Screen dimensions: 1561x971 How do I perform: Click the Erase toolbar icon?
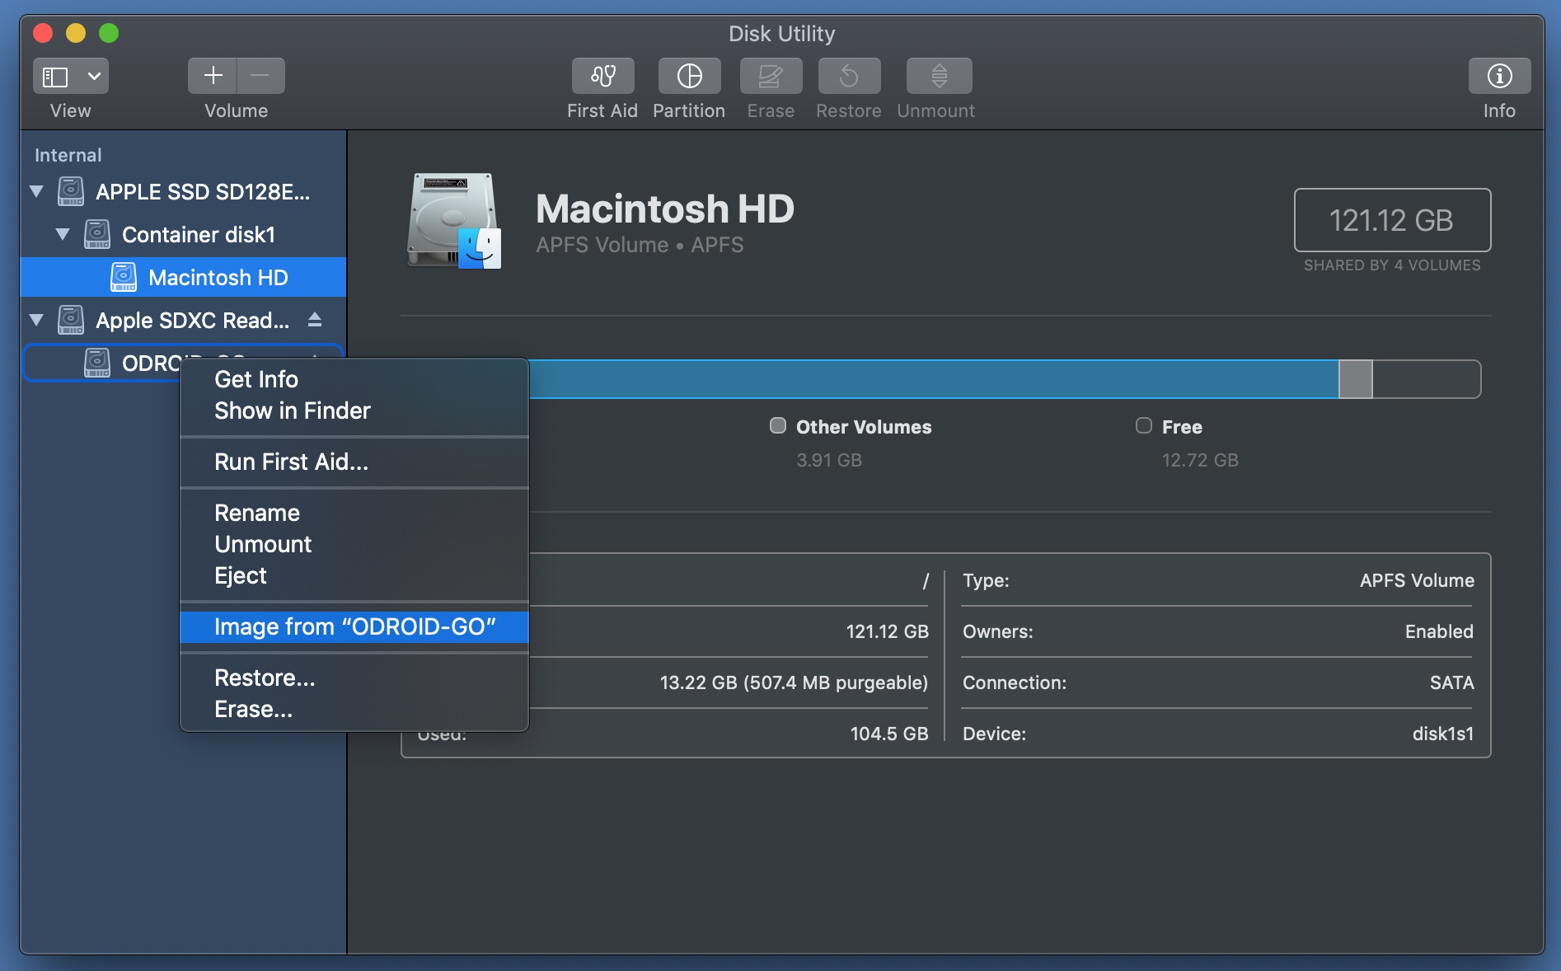click(x=771, y=76)
